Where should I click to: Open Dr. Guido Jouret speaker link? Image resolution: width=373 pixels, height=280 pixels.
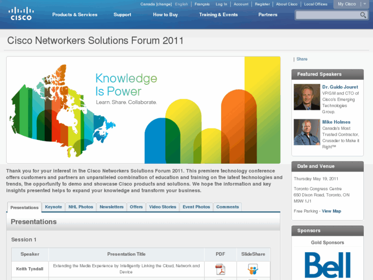340,87
